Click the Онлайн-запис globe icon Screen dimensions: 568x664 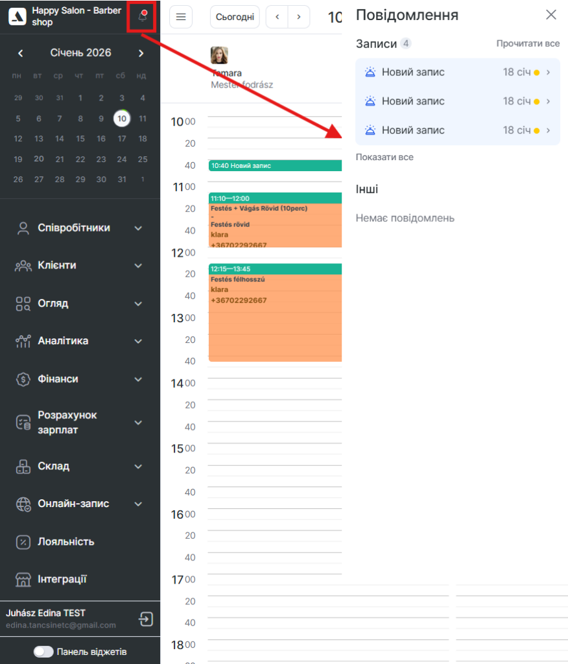(23, 504)
